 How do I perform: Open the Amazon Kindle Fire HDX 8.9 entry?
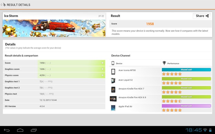coord(132,97)
